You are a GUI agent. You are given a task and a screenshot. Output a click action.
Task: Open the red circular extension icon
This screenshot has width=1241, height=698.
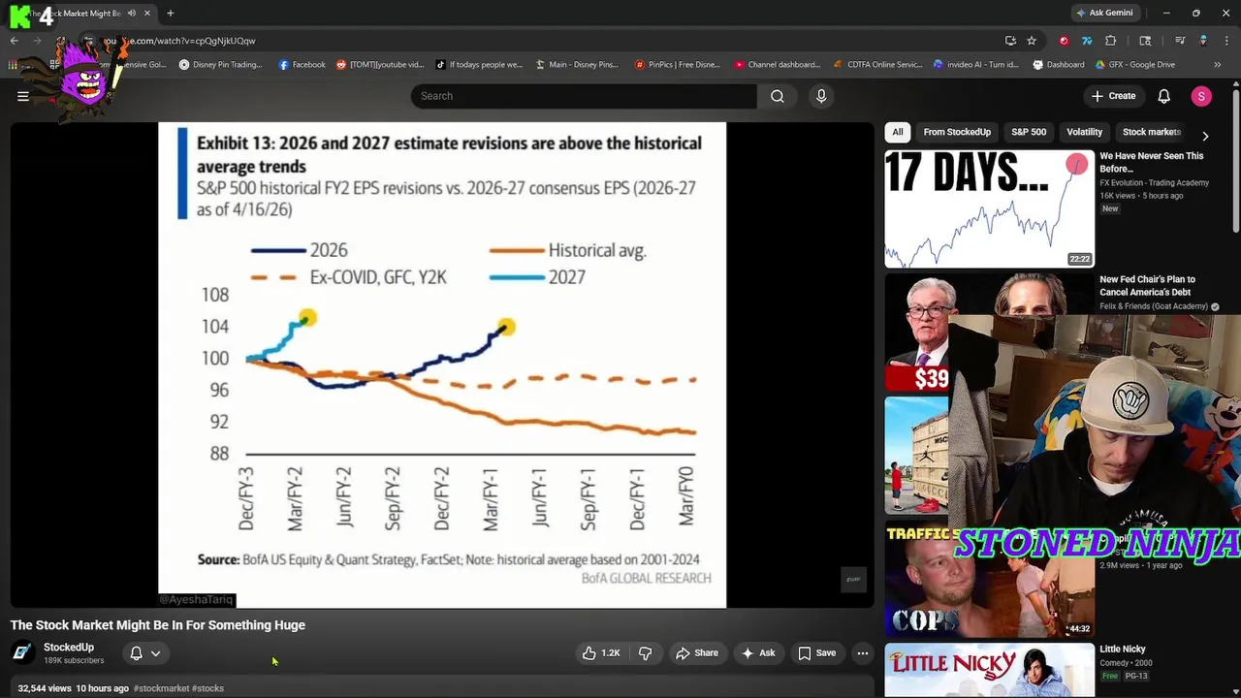tap(1064, 41)
